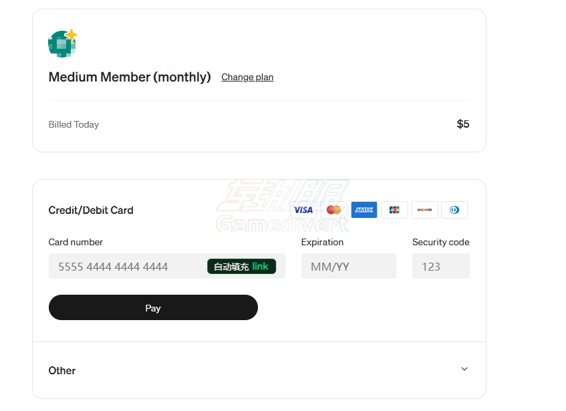Select the JCB payment icon

tap(394, 210)
